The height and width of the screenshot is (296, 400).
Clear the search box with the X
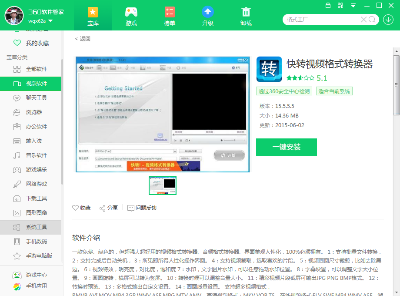click(x=363, y=20)
